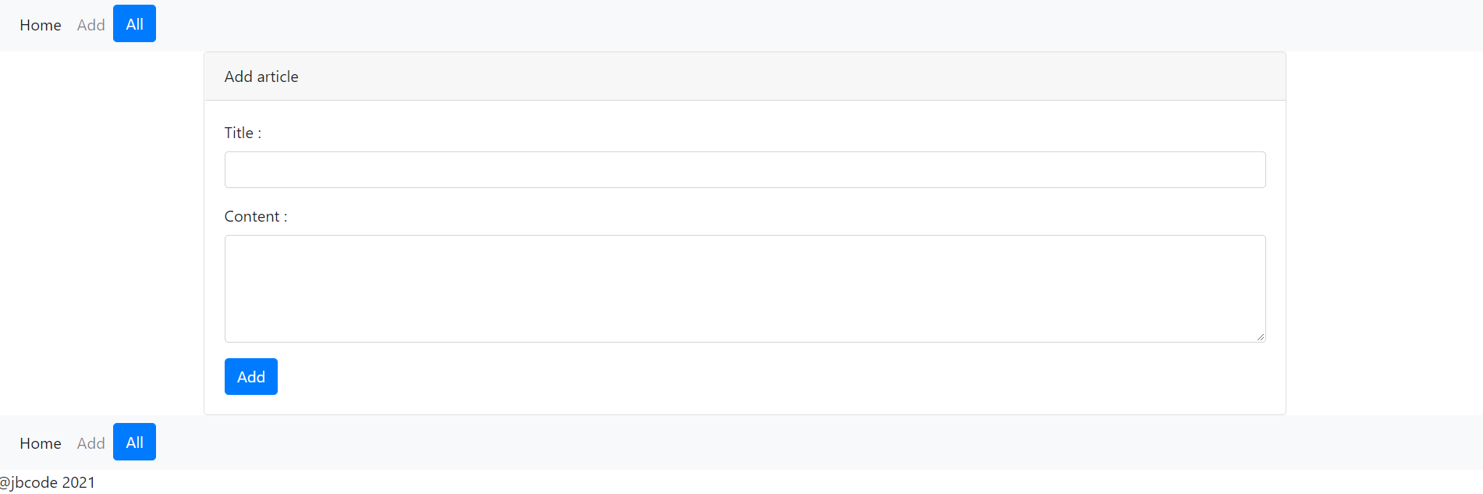
Task: Click inside the Title input field
Action: click(744, 169)
